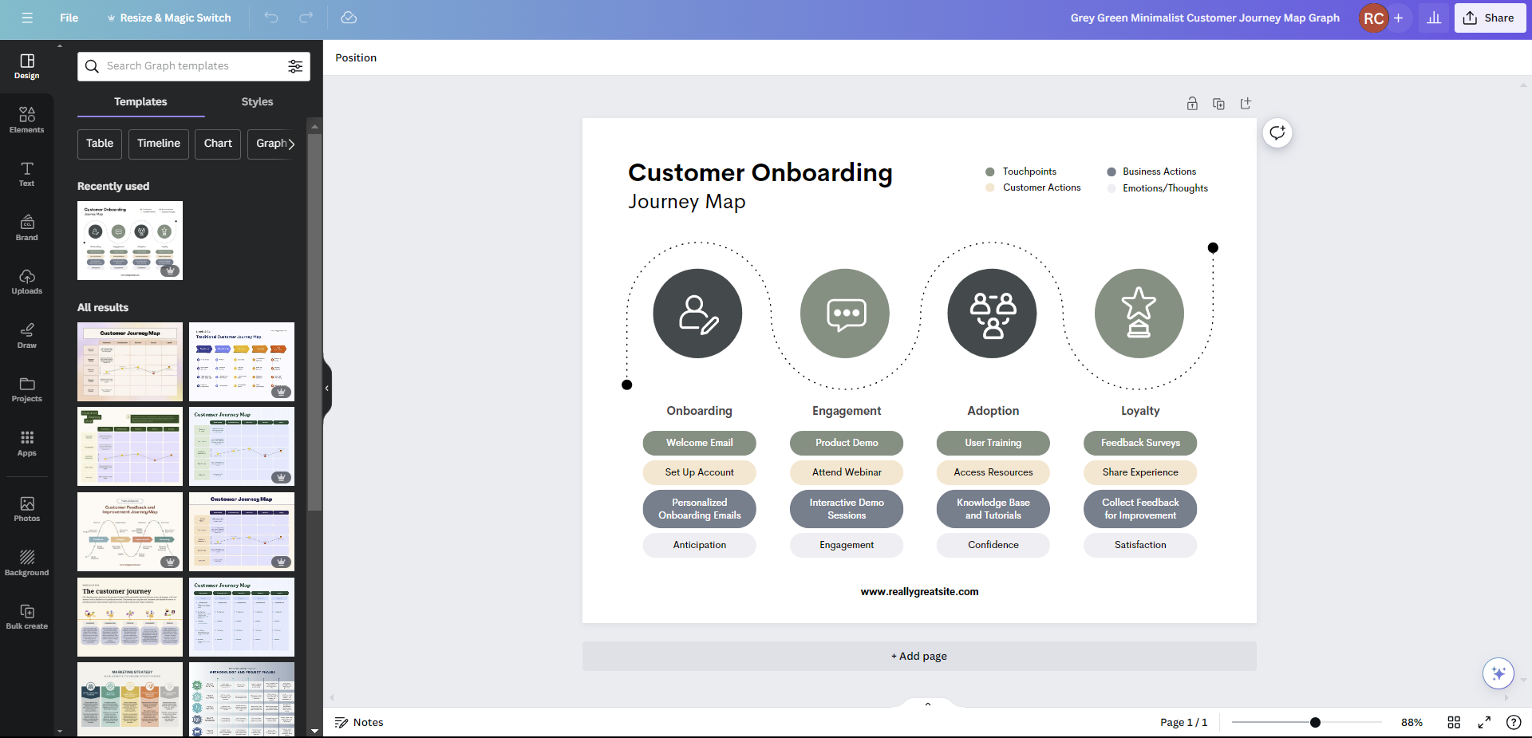Open the analytics bar chart icon
1532x738 pixels.
point(1434,18)
